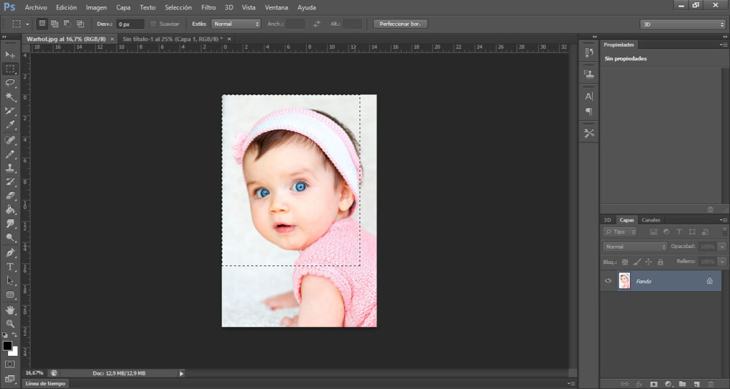Viewport: 730px width, 389px height.
Task: Open the status bar info arrow
Action: point(182,373)
